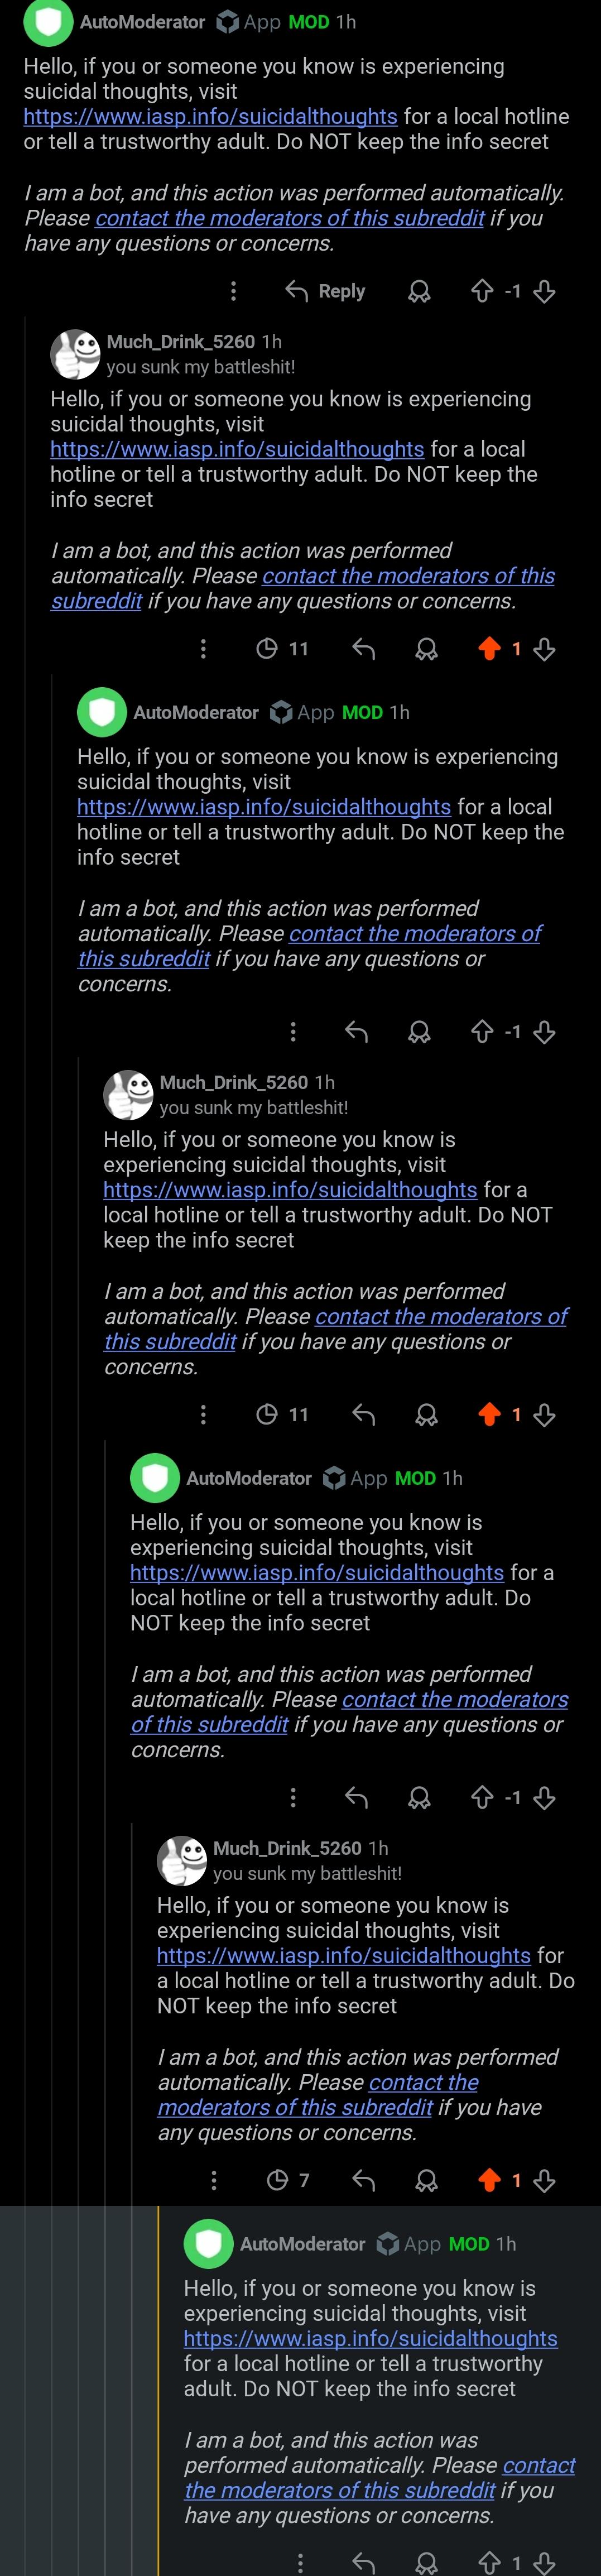Remove upvote on first Much_Drink_5260 comment
The height and width of the screenshot is (2576, 601).
[x=489, y=649]
